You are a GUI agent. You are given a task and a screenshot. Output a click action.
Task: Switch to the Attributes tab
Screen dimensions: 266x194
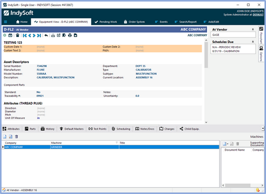pos(11,129)
